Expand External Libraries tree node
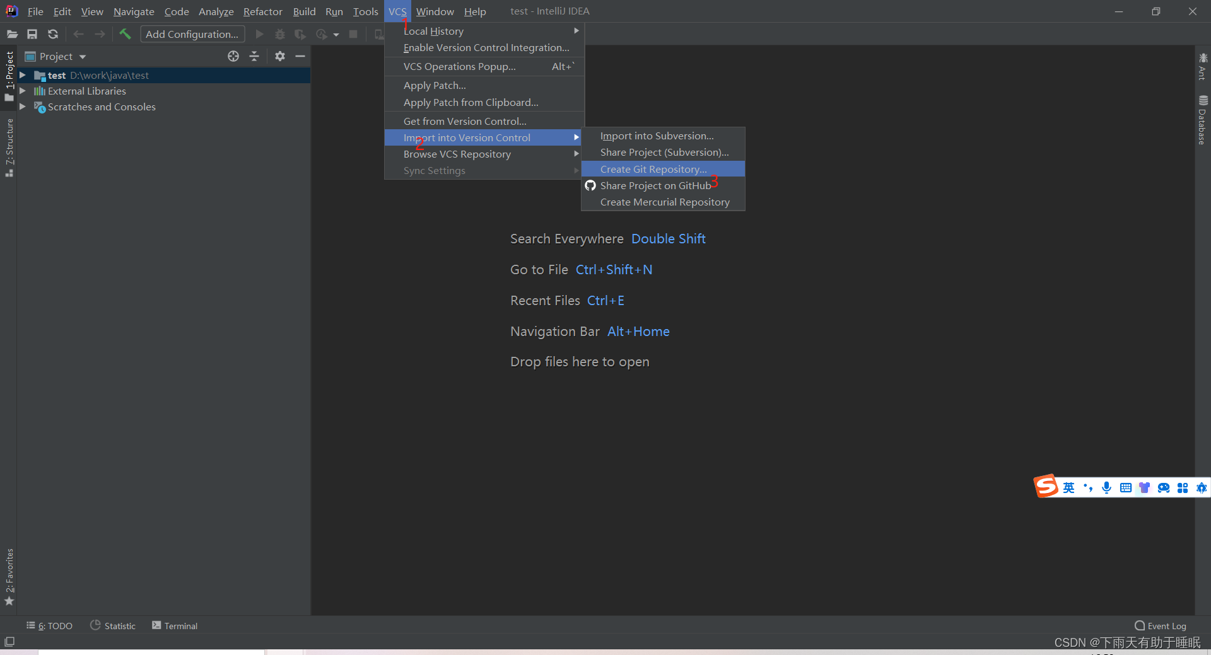This screenshot has height=655, width=1211. 23,91
